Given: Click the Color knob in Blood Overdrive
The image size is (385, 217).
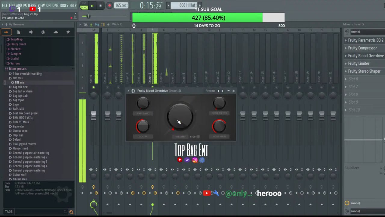Looking at the screenshot, I should pyautogui.click(x=143, y=127).
